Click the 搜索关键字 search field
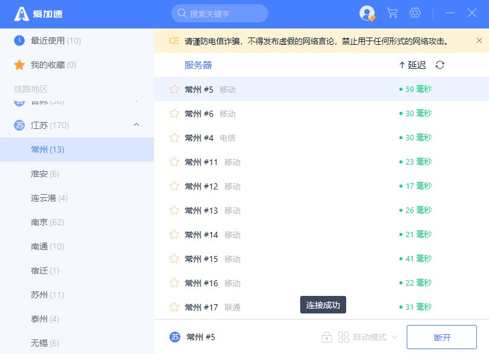Viewport: 489px width, 354px height. [x=220, y=13]
